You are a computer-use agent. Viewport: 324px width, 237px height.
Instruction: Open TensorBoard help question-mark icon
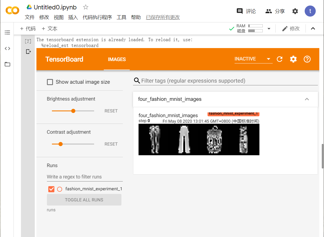pyautogui.click(x=307, y=59)
